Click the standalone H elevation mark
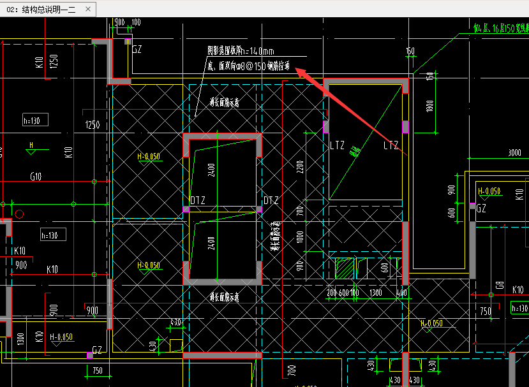 click(x=31, y=145)
